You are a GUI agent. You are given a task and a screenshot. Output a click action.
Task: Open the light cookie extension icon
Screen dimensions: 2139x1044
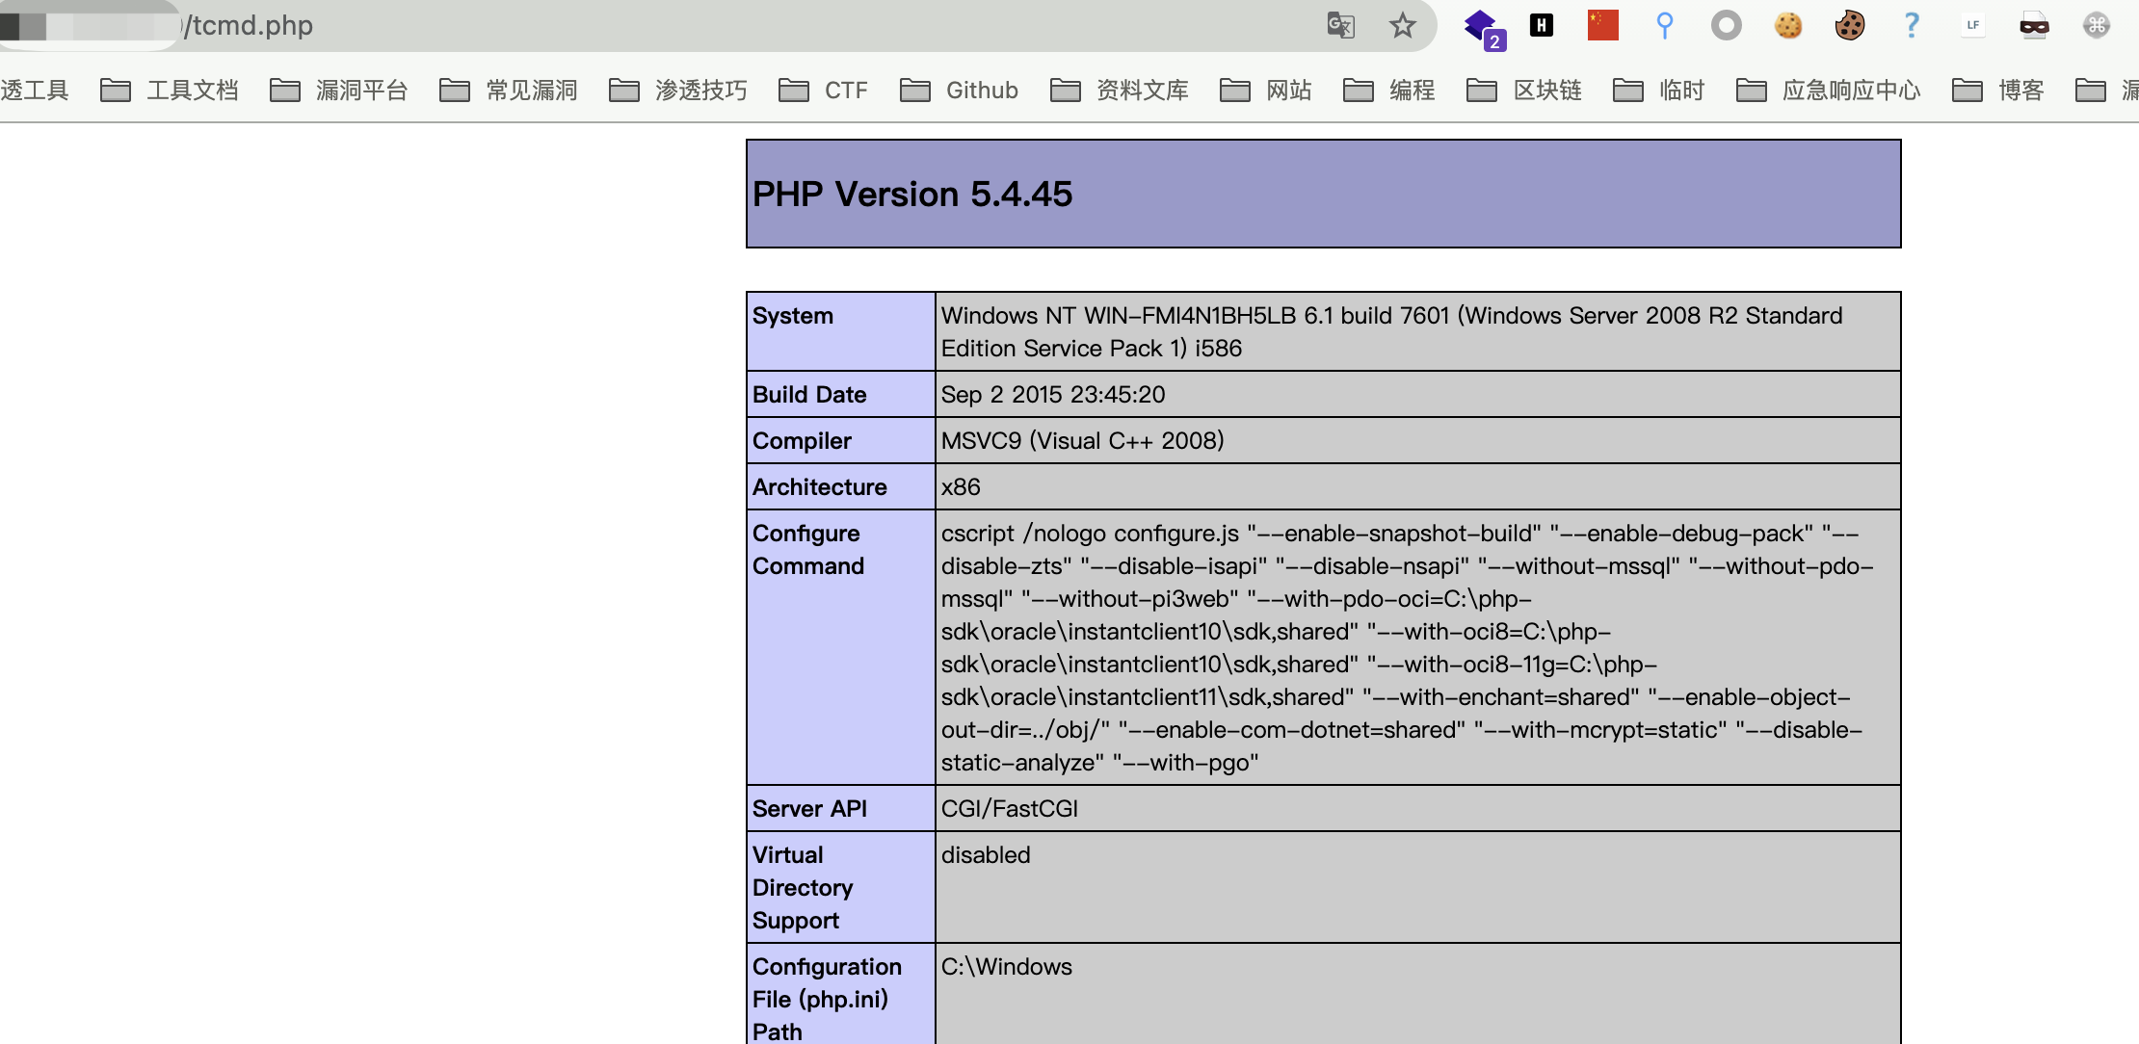(1788, 25)
